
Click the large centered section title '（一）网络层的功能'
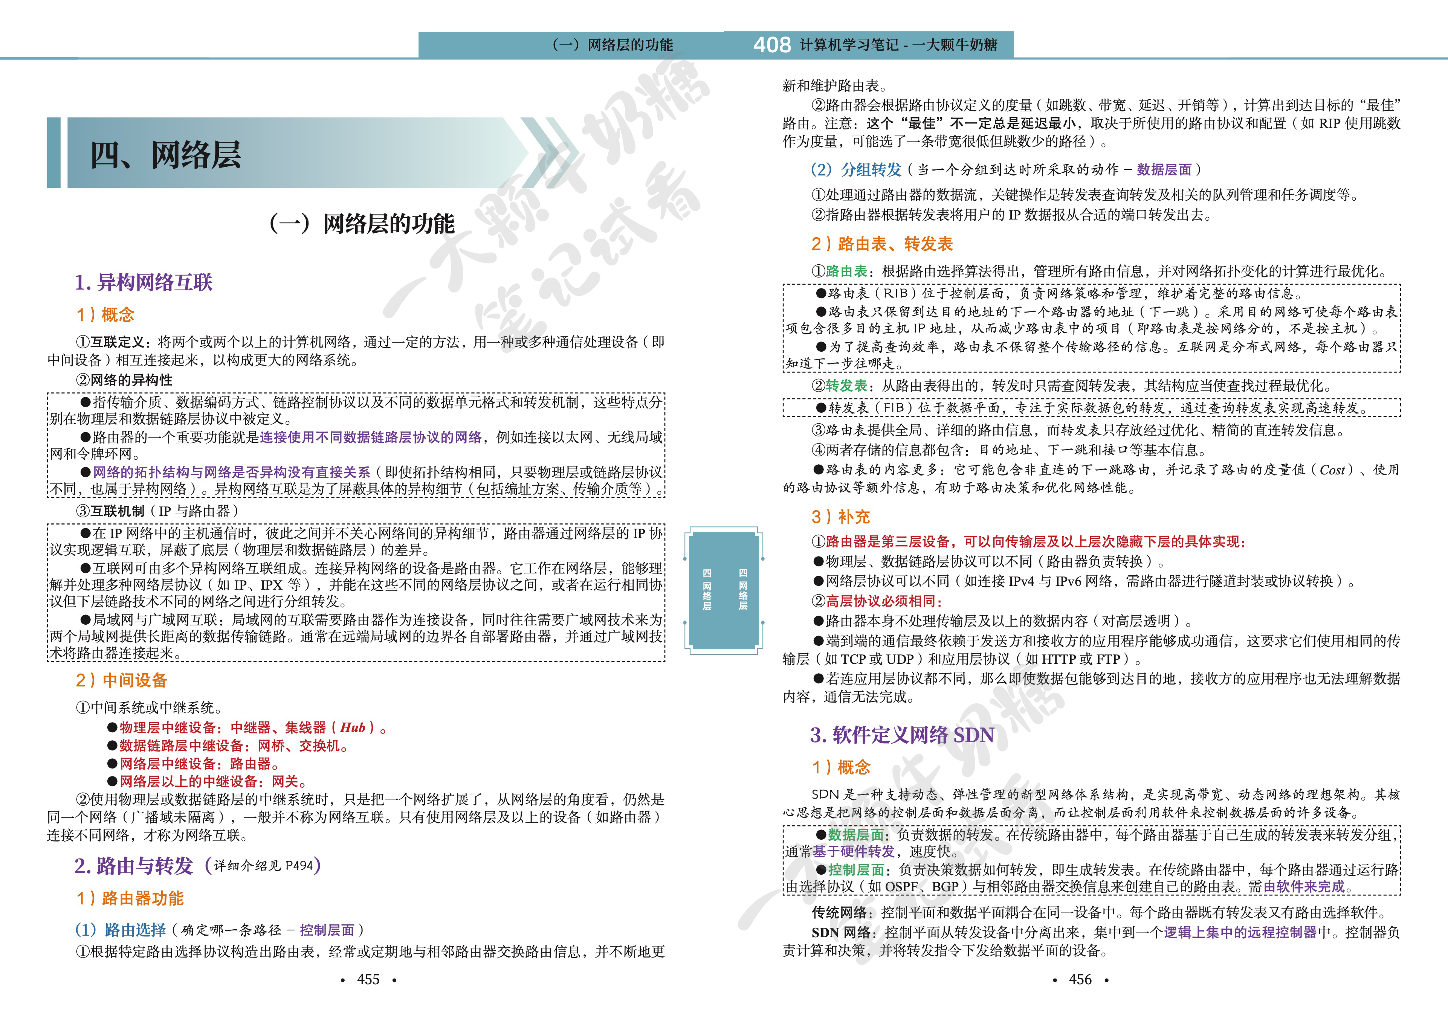[358, 223]
